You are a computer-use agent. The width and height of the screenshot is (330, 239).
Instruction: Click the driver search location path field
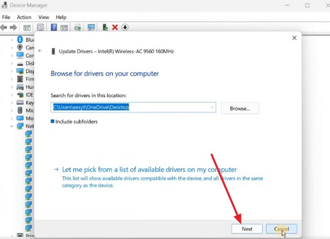tap(133, 107)
